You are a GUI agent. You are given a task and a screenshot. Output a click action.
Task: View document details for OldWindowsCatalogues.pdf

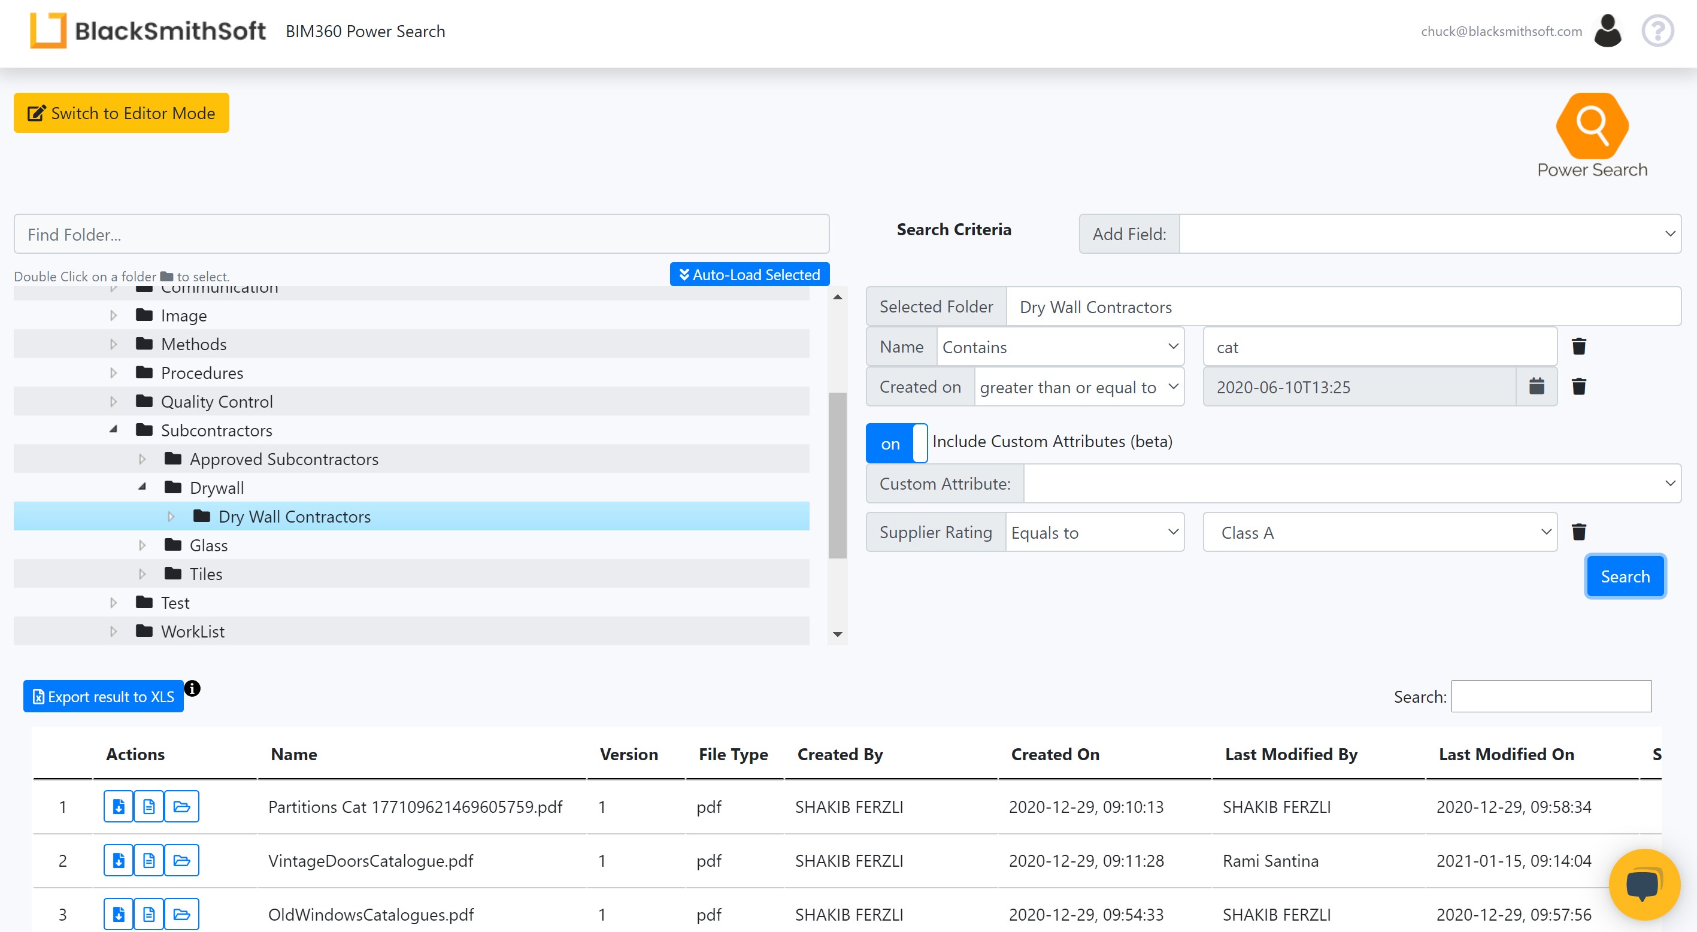pos(150,914)
